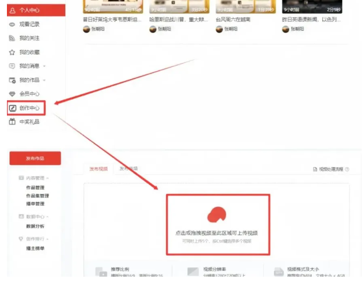
Task: Click the 视频格式及大小 label
Action: click(x=303, y=269)
